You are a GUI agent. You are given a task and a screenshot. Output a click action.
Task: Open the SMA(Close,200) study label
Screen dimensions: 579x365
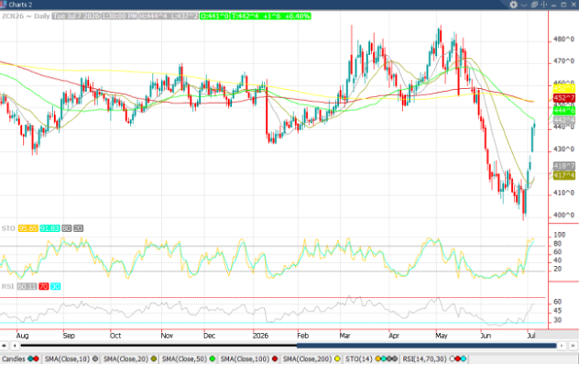(308, 359)
